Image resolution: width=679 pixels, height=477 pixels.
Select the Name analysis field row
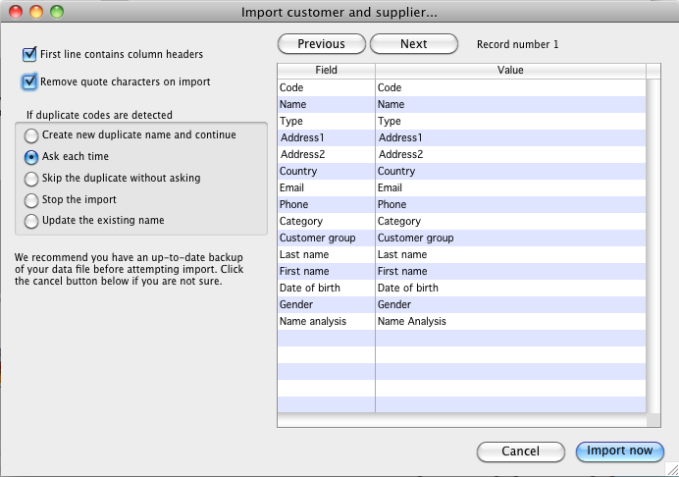[x=461, y=321]
